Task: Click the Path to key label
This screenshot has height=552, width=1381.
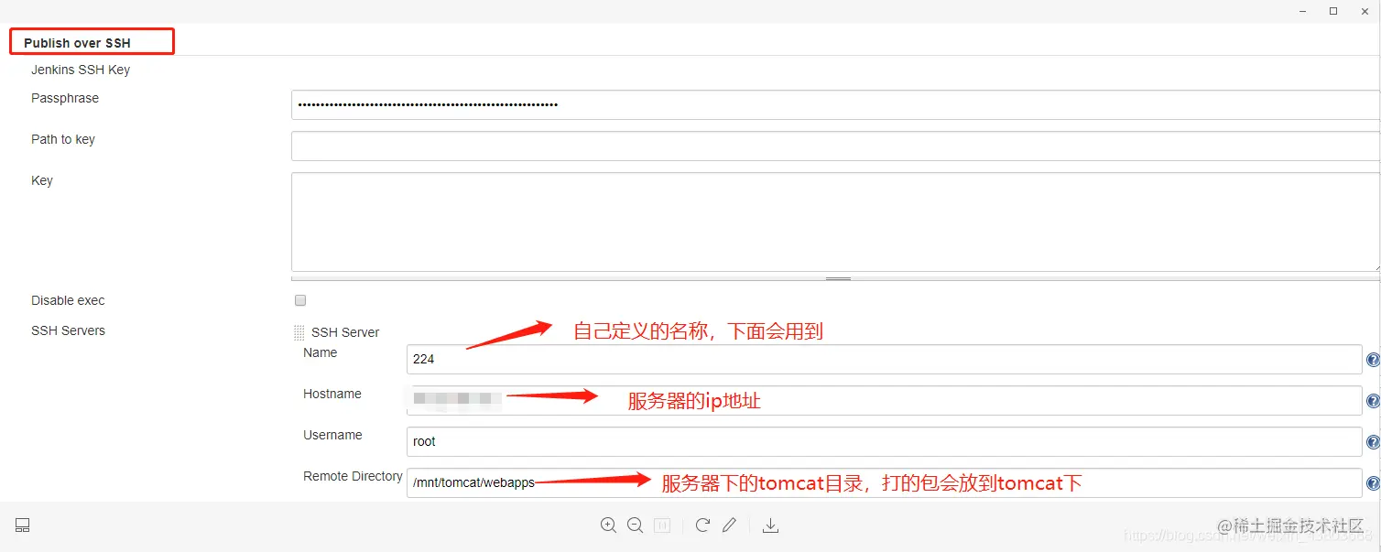Action: click(x=63, y=139)
